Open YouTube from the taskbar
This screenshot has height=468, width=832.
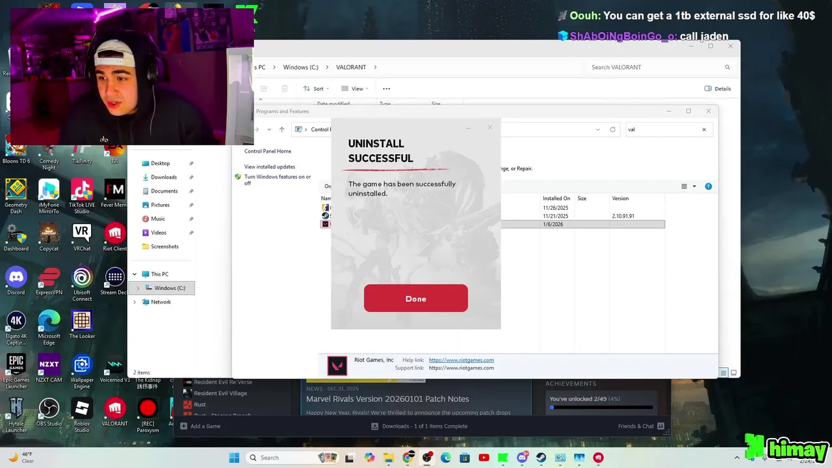point(484,458)
